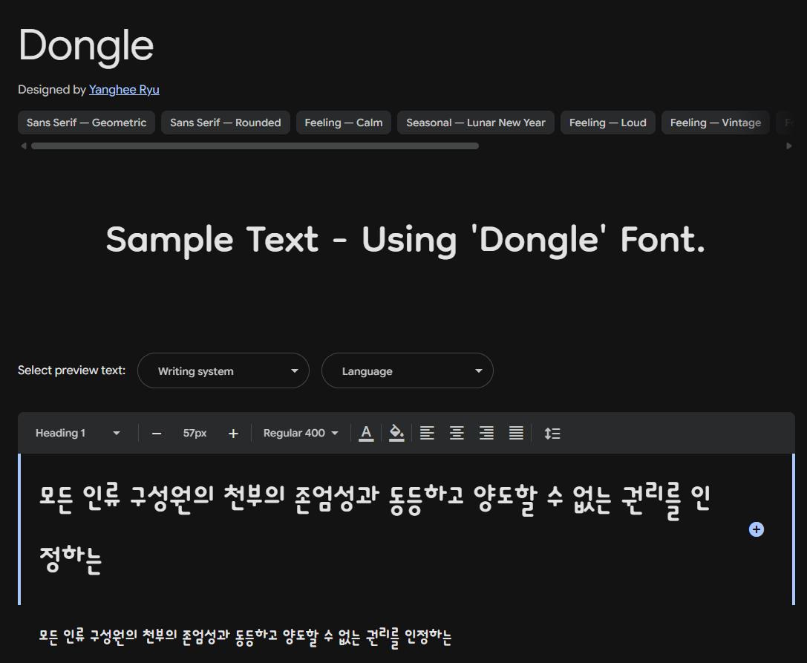Open the background fill color icon
The height and width of the screenshot is (663, 807).
pyautogui.click(x=396, y=433)
